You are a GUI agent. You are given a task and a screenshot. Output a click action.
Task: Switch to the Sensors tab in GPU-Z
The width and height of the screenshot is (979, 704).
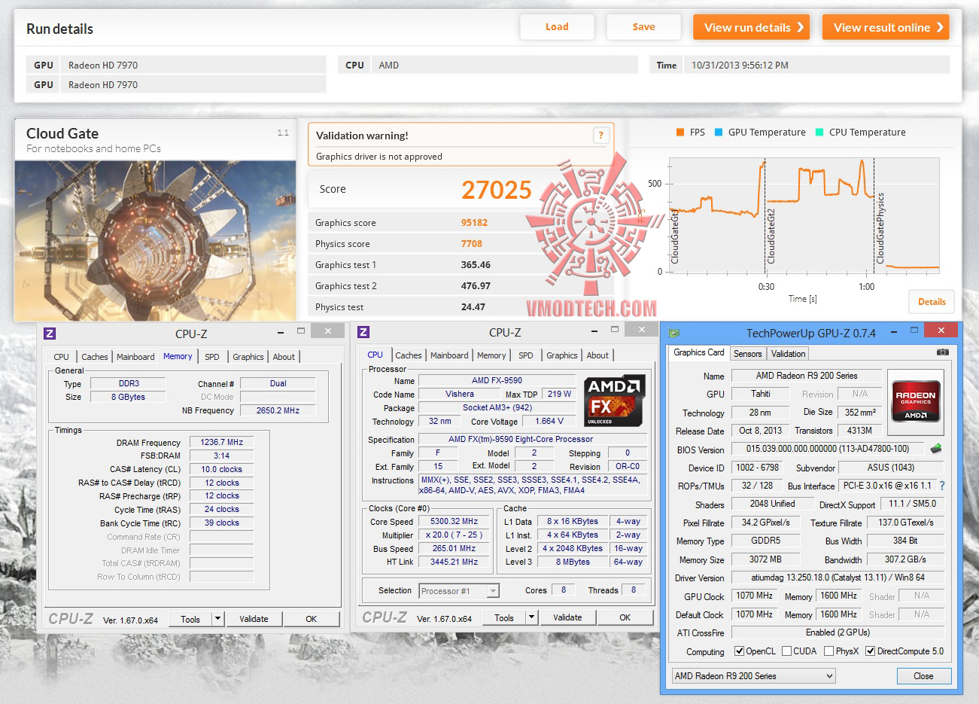[747, 354]
